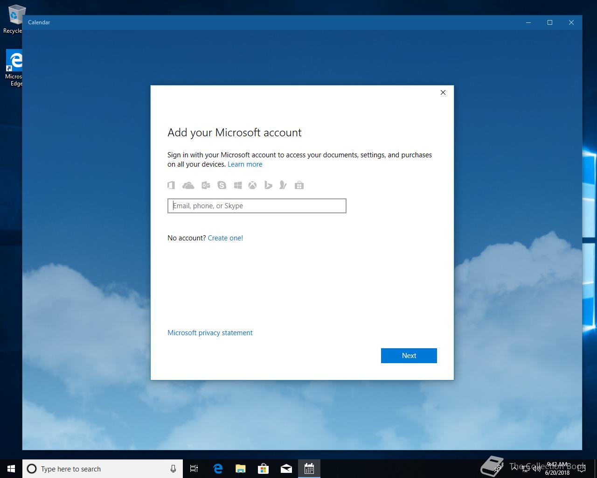The image size is (597, 478).
Task: Click the Outlook icon in the services row
Action: pos(206,185)
